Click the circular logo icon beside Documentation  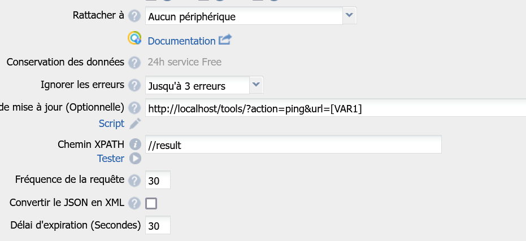(134, 38)
